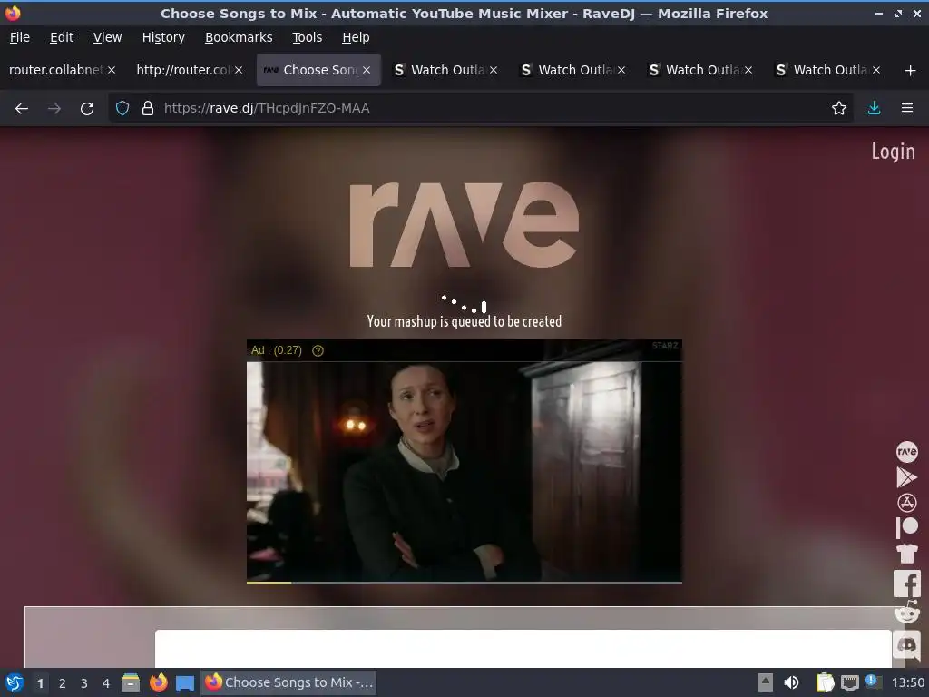
Task: Click the ad video player
Action: 464,461
